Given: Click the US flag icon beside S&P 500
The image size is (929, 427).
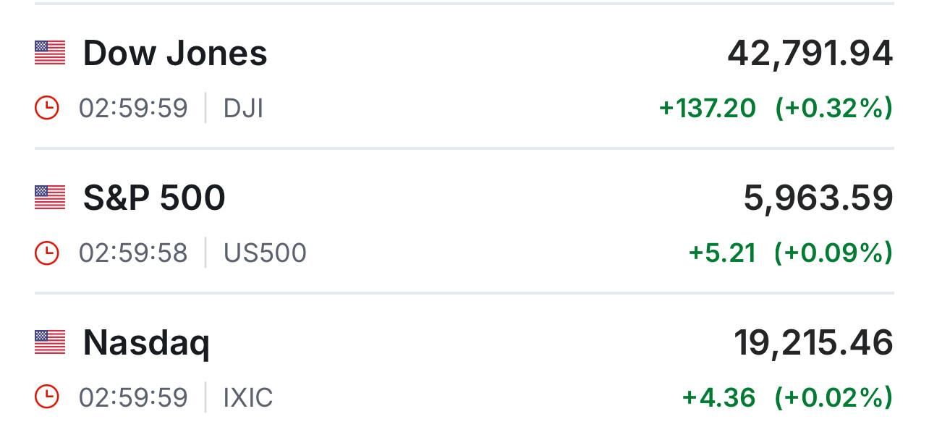Looking at the screenshot, I should (x=50, y=198).
